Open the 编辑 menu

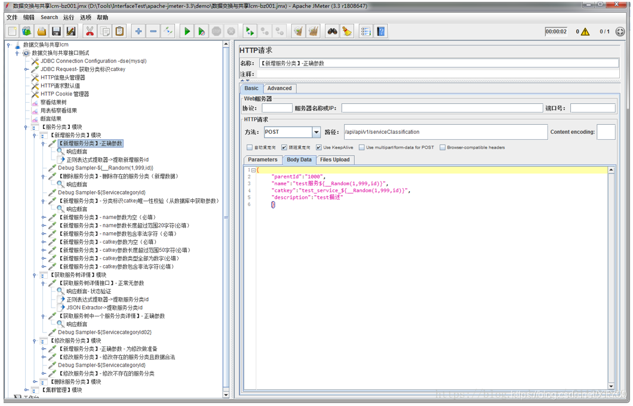tap(29, 17)
